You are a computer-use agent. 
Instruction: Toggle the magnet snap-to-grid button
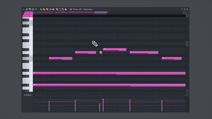click(x=30, y=9)
